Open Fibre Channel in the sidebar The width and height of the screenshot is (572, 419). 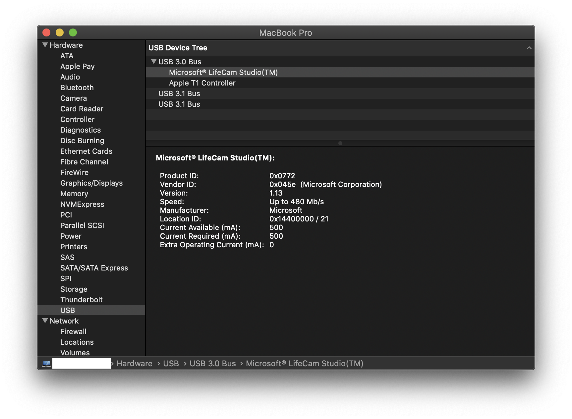point(84,162)
